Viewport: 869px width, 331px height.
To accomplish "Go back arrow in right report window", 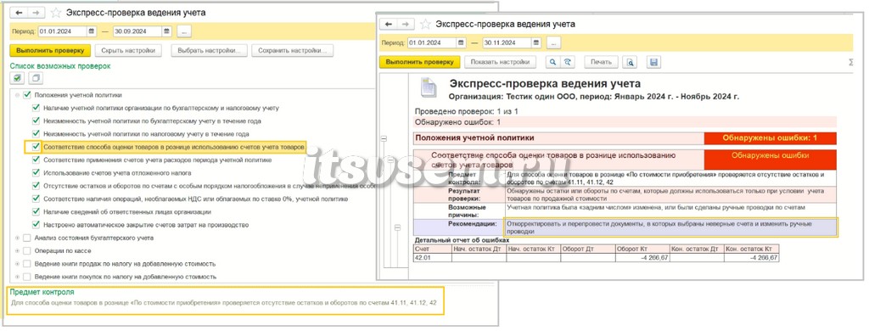I will coord(389,25).
